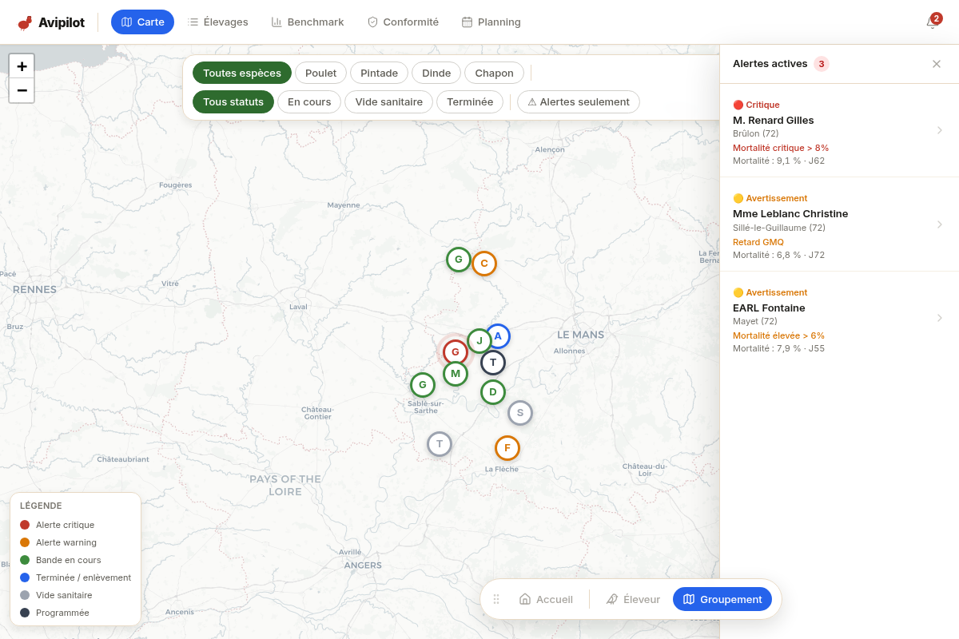959x639 pixels.
Task: Filter by Poulet species
Action: tap(320, 73)
